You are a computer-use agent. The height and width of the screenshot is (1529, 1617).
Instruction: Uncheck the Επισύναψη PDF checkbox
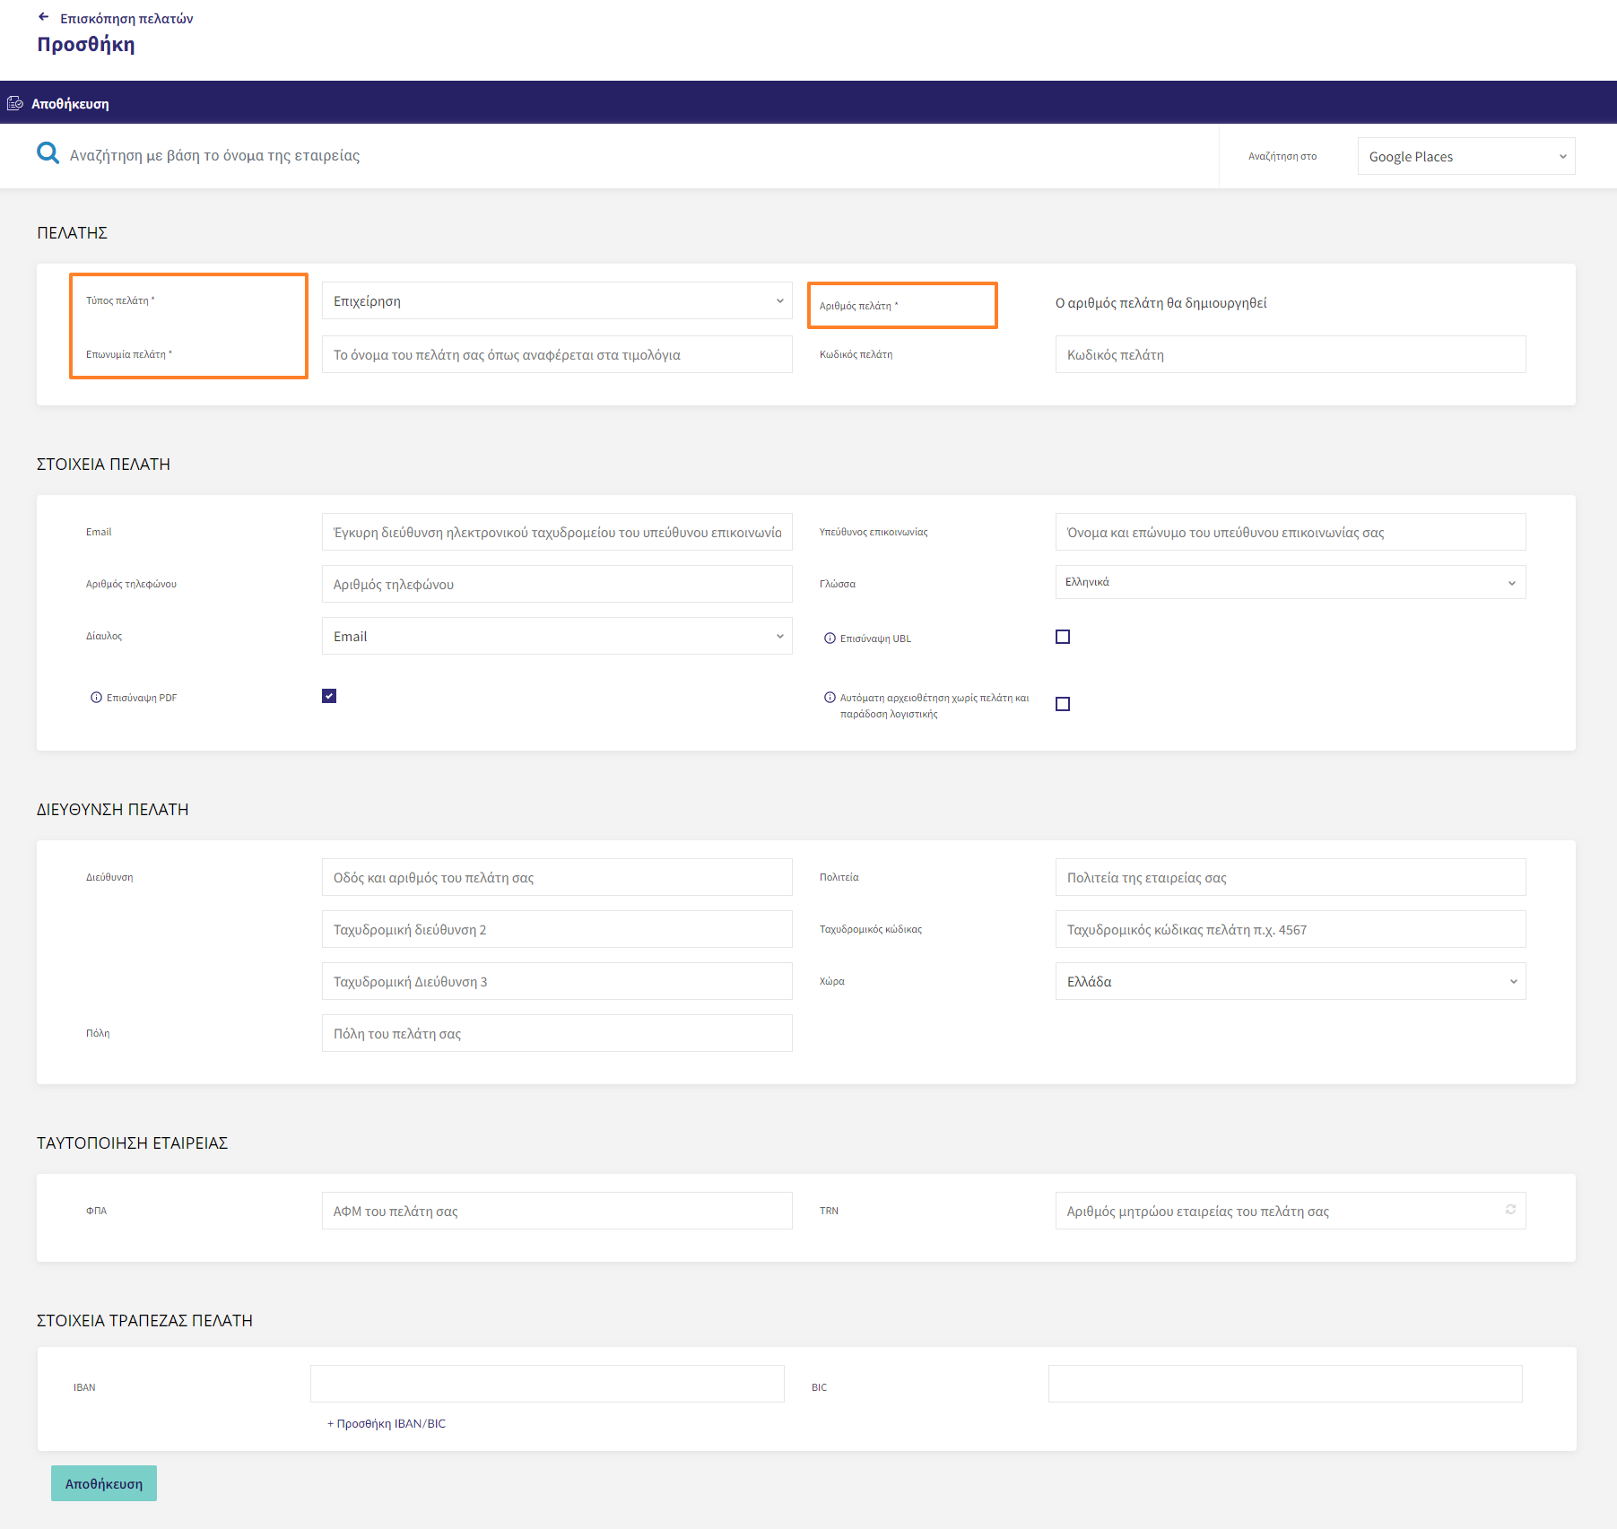329,696
